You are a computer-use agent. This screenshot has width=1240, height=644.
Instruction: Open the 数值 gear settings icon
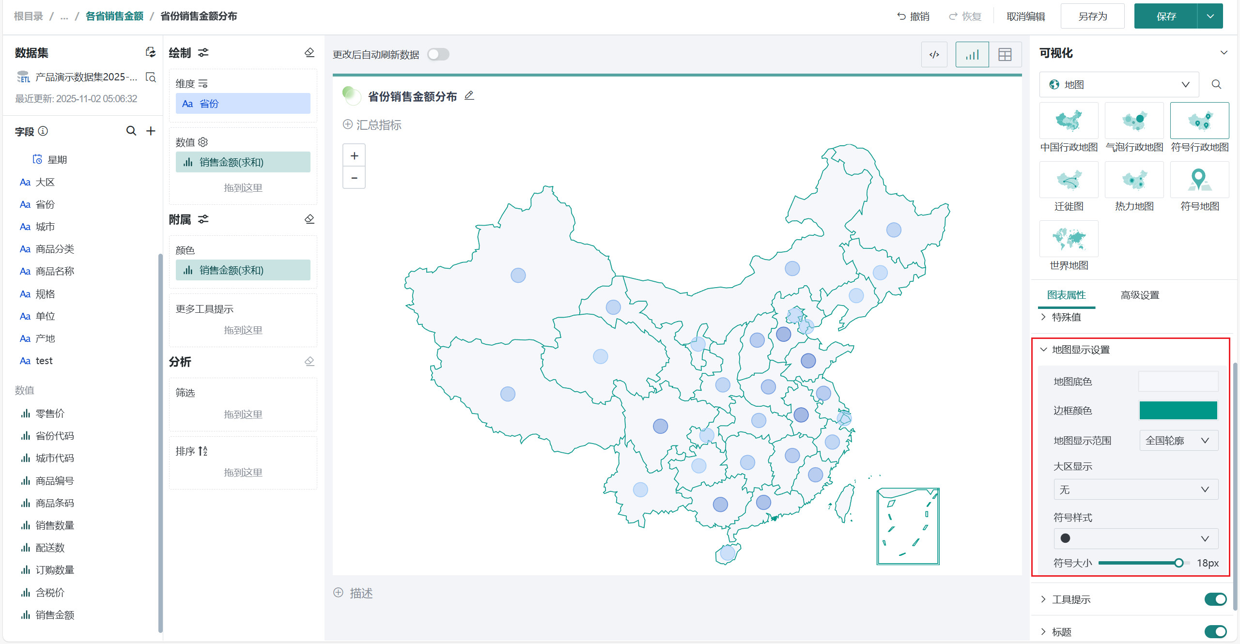click(x=203, y=142)
